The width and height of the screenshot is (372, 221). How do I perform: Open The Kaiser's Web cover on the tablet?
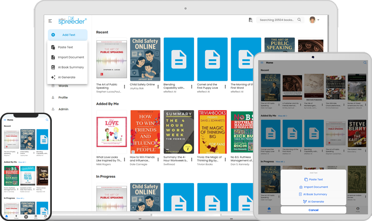coord(357,133)
